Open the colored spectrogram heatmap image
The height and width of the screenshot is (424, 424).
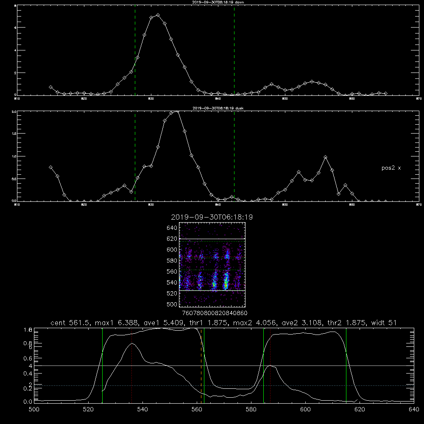coord(212,265)
